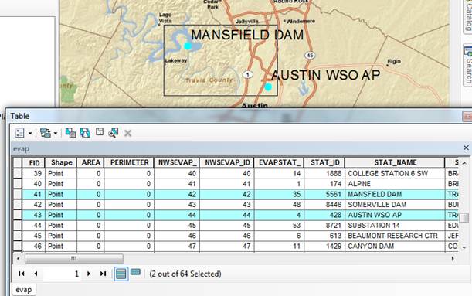Click the Zoom To Selected icon
The width and height of the screenshot is (472, 296).
coord(114,133)
